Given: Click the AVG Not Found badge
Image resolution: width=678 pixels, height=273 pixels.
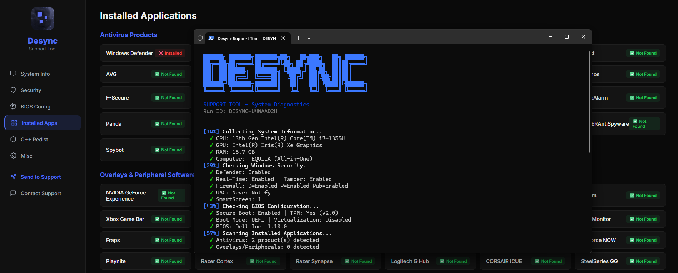Looking at the screenshot, I should [169, 74].
